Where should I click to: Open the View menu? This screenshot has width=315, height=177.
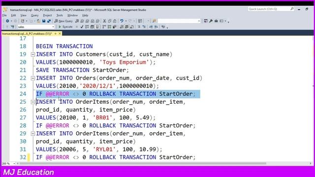coord(23,15)
